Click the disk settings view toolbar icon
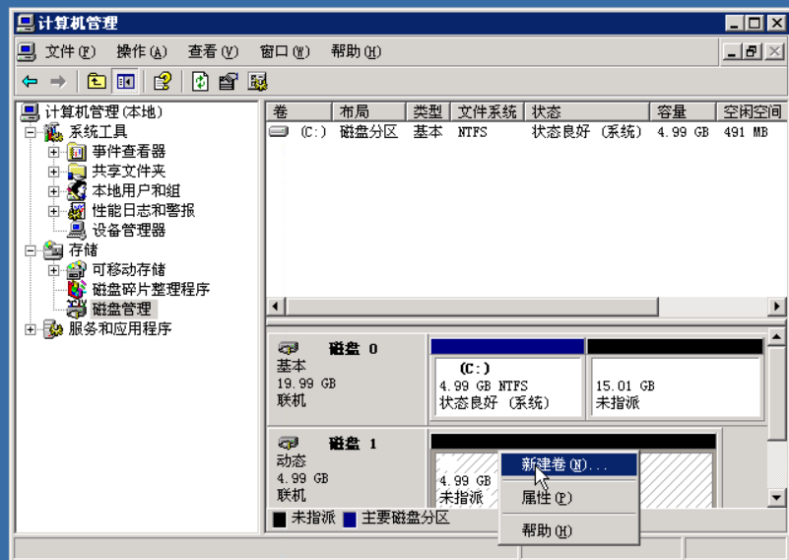Screen dimensions: 789x560 click(x=258, y=81)
